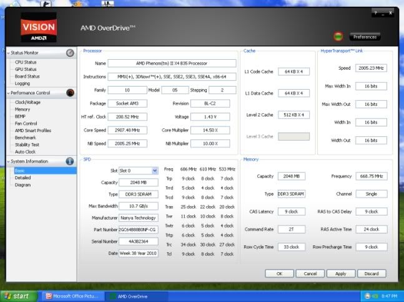Click the Discard button
404x302 pixels.
coord(372,273)
